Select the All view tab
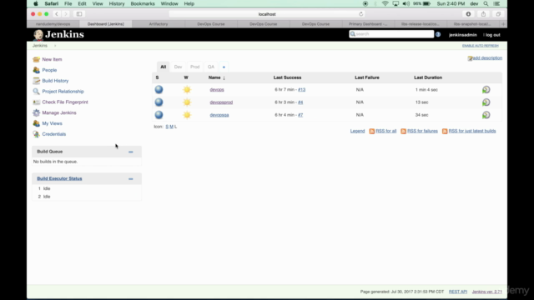534x300 pixels. coord(164,67)
